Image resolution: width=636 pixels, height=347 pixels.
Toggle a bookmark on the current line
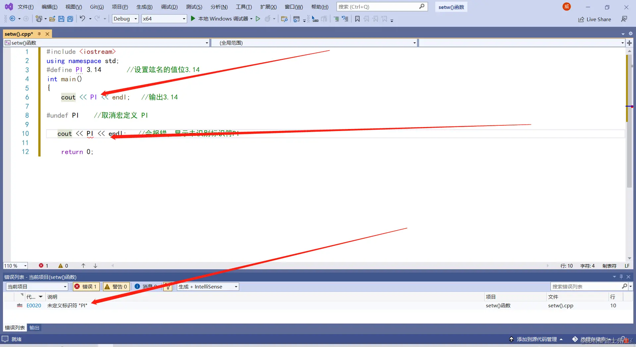(x=357, y=19)
